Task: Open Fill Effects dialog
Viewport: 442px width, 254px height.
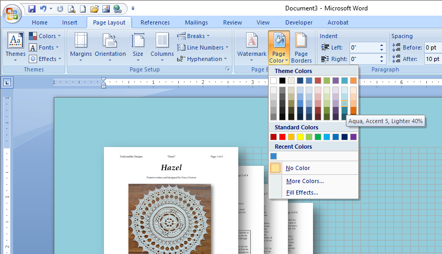Action: [x=313, y=192]
